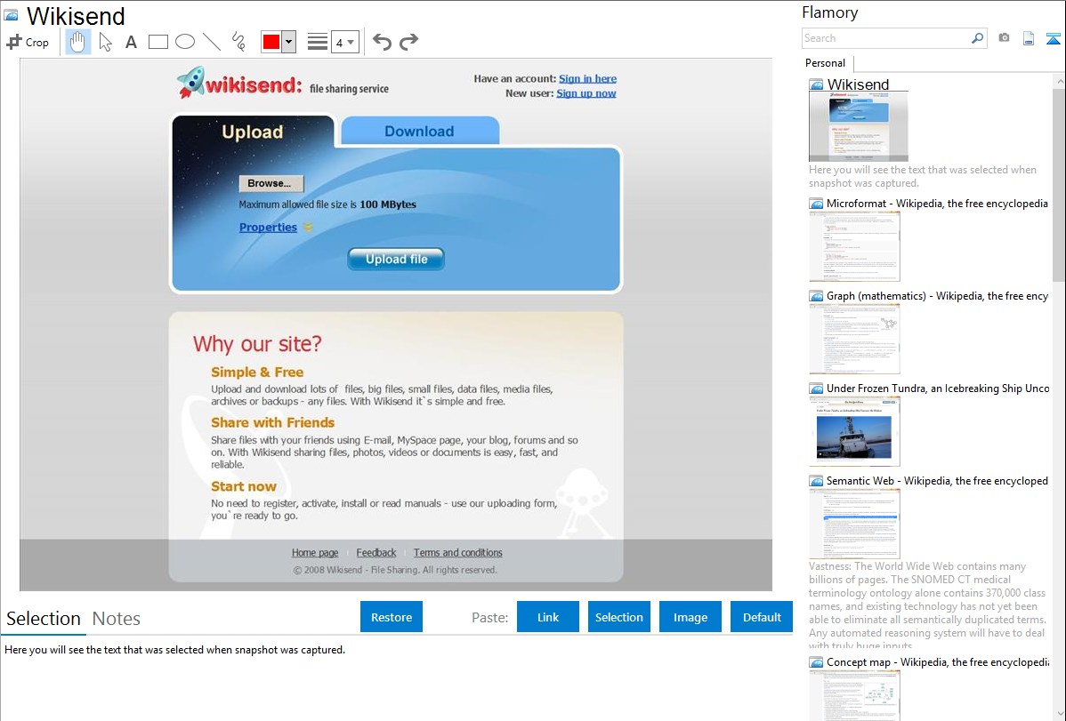Click the Paste Selection button
Image resolution: width=1066 pixels, height=721 pixels.
(x=619, y=617)
